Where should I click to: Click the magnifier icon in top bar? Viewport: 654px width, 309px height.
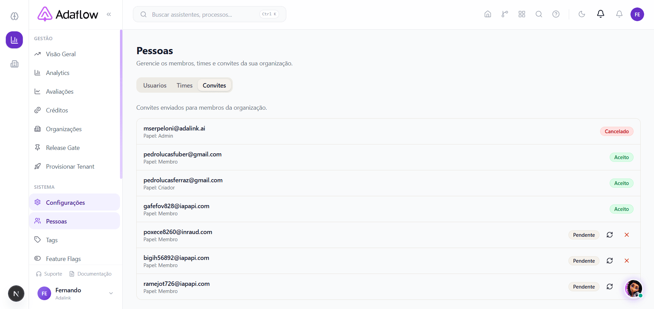click(539, 14)
